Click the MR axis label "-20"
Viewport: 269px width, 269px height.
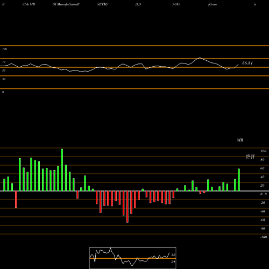[263, 203]
